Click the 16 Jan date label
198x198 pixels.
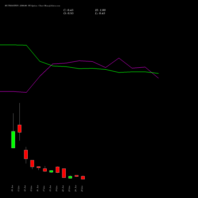coord(38,188)
